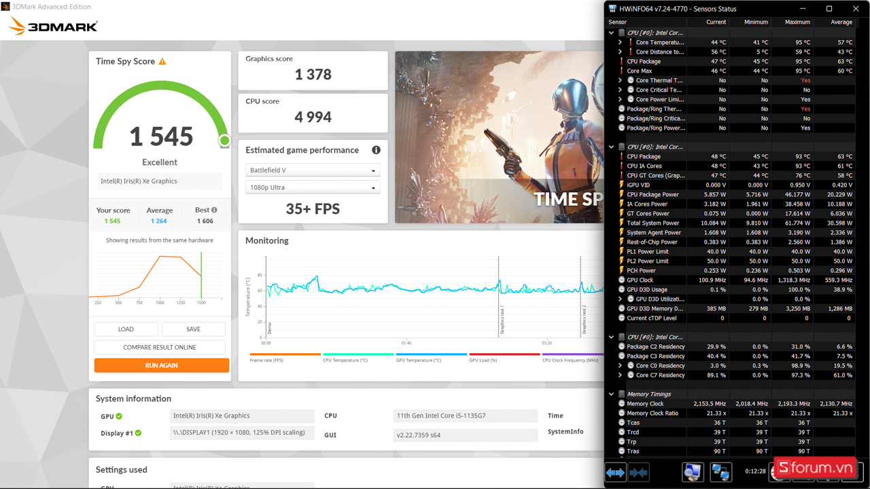870x489 pixels.
Task: Click 3DMark Advanced Edition title bar icon
Action: pyautogui.click(x=5, y=7)
